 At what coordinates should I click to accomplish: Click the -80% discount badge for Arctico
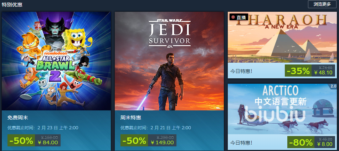tap(301, 142)
